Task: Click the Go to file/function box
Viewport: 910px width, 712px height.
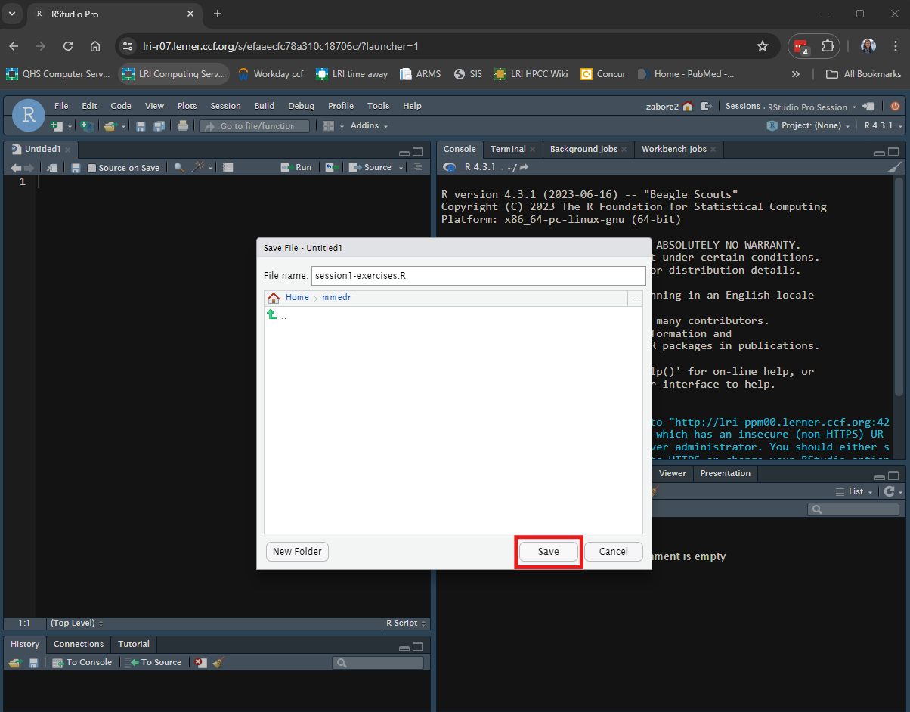Action: click(255, 126)
